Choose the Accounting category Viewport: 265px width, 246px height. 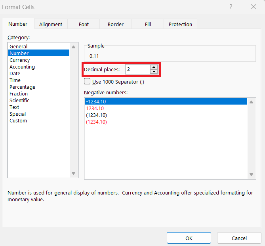pyautogui.click(x=39, y=67)
